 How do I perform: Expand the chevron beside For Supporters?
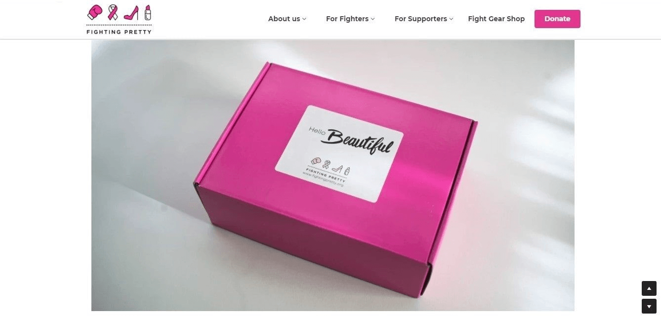pos(451,19)
